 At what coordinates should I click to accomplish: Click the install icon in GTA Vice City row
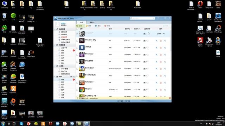click(156, 41)
